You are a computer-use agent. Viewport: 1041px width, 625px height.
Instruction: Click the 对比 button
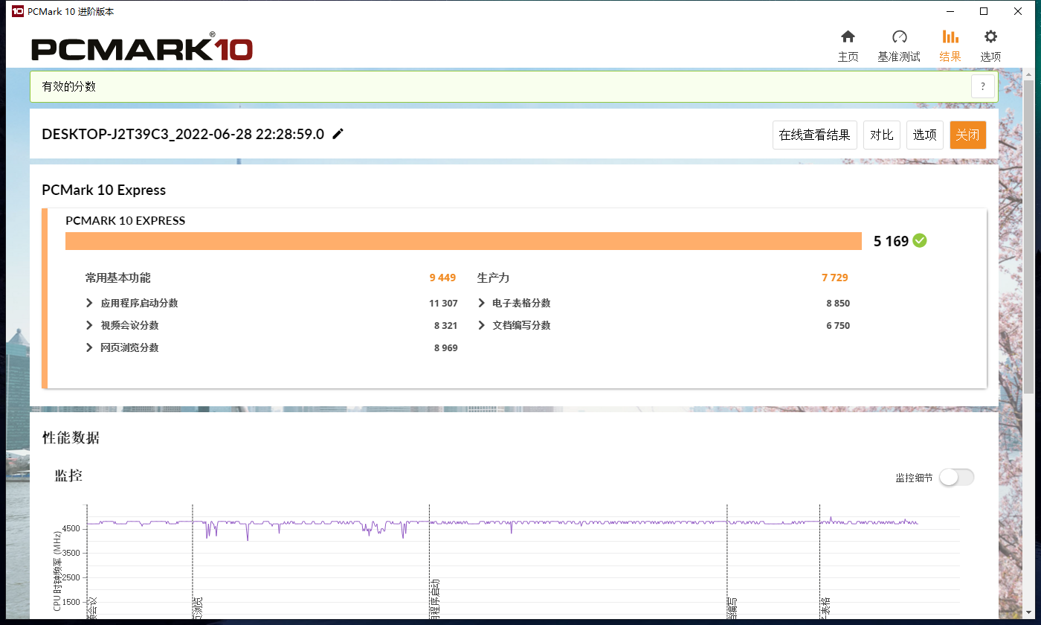tap(882, 135)
